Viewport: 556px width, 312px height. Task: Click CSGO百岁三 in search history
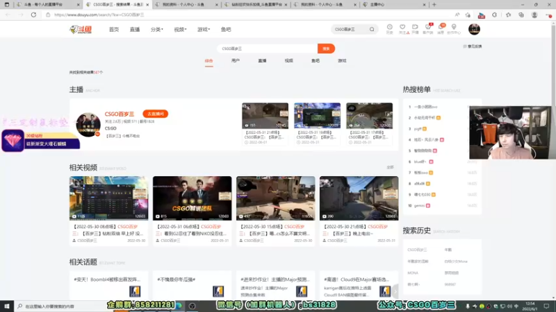click(x=418, y=250)
